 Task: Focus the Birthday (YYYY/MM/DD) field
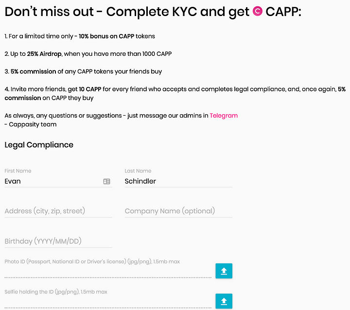tap(58, 241)
